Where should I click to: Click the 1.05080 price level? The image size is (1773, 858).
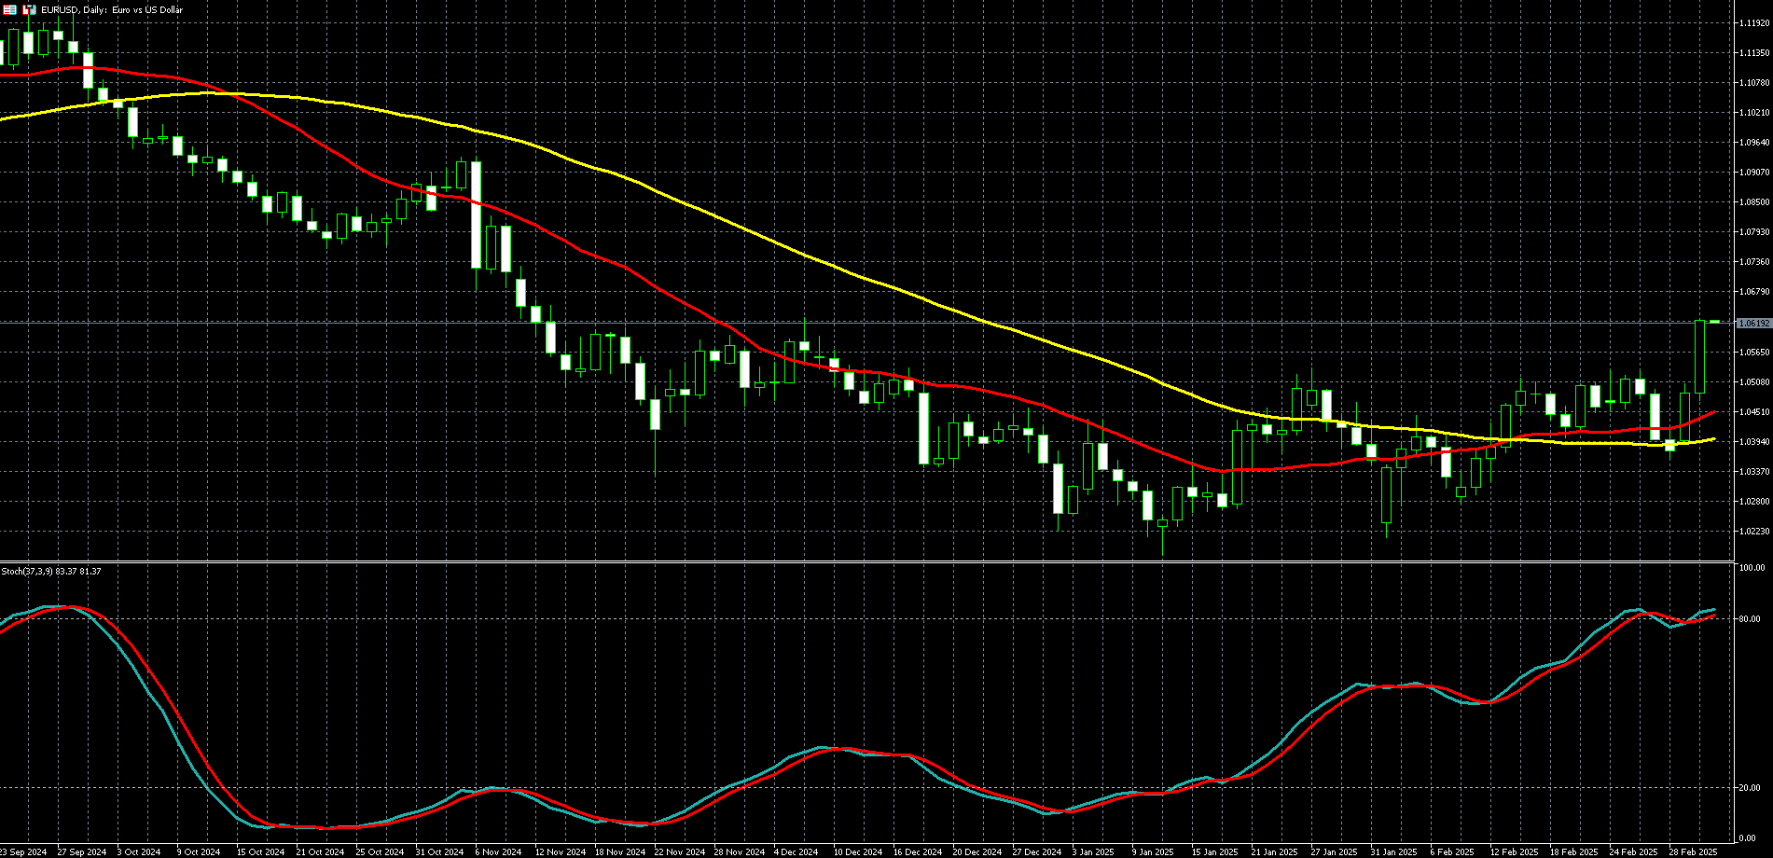[x=1754, y=382]
